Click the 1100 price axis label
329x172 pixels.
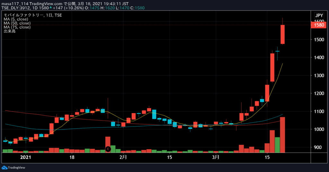(319, 111)
